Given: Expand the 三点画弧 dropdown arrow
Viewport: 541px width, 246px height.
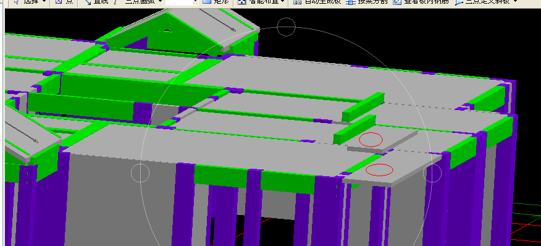Looking at the screenshot, I should (159, 2).
